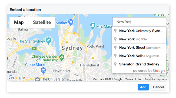Choose the New York Nails Longueville suggestion

pyautogui.click(x=139, y=56)
